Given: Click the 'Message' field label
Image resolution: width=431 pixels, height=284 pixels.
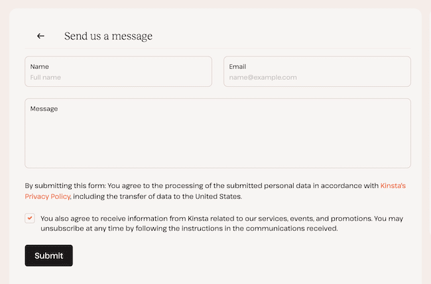Looking at the screenshot, I should (x=44, y=109).
